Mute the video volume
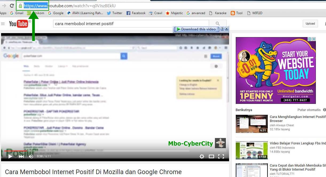The height and width of the screenshot is (177, 326). (31, 156)
